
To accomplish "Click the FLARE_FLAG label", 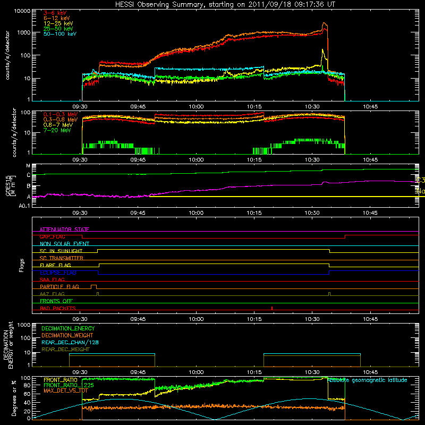I will pyautogui.click(x=55, y=265).
